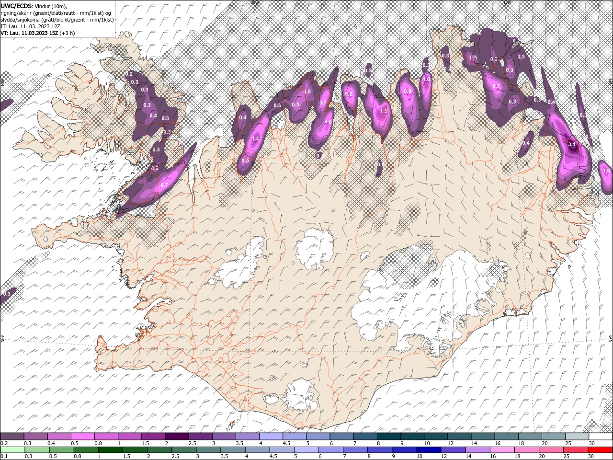Click the 0.8 label in lower legend row
This screenshot has width=613, height=460.
[78, 456]
